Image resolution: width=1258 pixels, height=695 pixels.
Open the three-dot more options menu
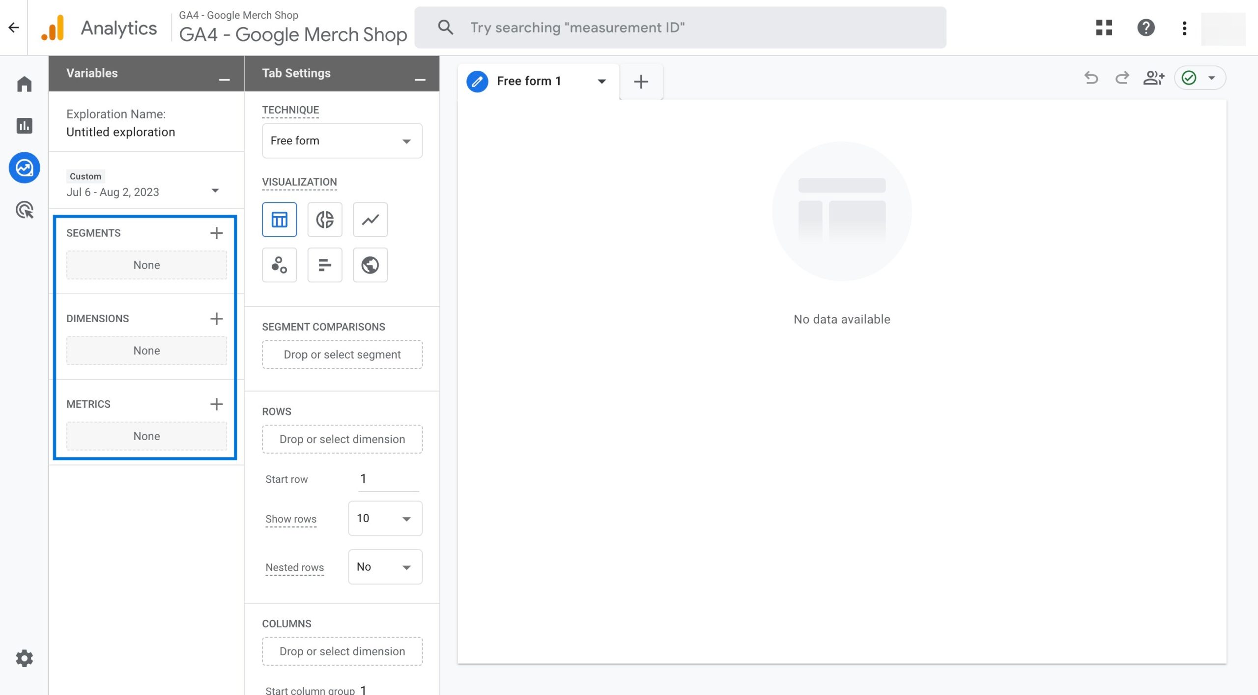coord(1184,28)
